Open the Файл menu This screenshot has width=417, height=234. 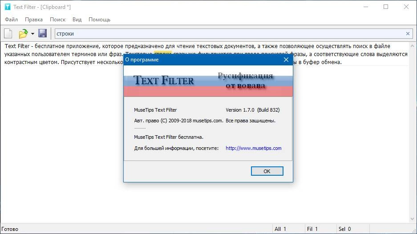11,20
